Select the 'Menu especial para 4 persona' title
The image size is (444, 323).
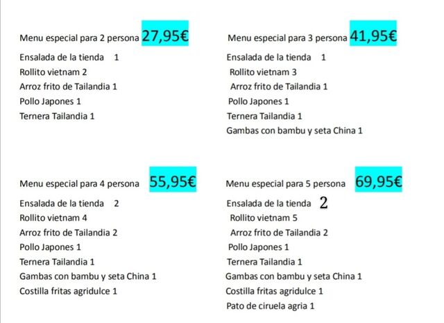[x=79, y=184]
